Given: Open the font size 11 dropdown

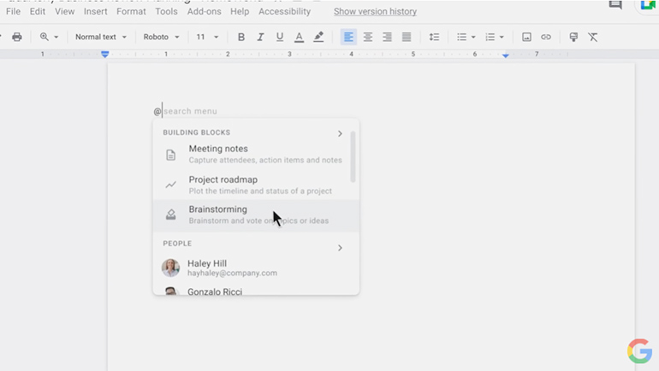Looking at the screenshot, I should point(207,37).
